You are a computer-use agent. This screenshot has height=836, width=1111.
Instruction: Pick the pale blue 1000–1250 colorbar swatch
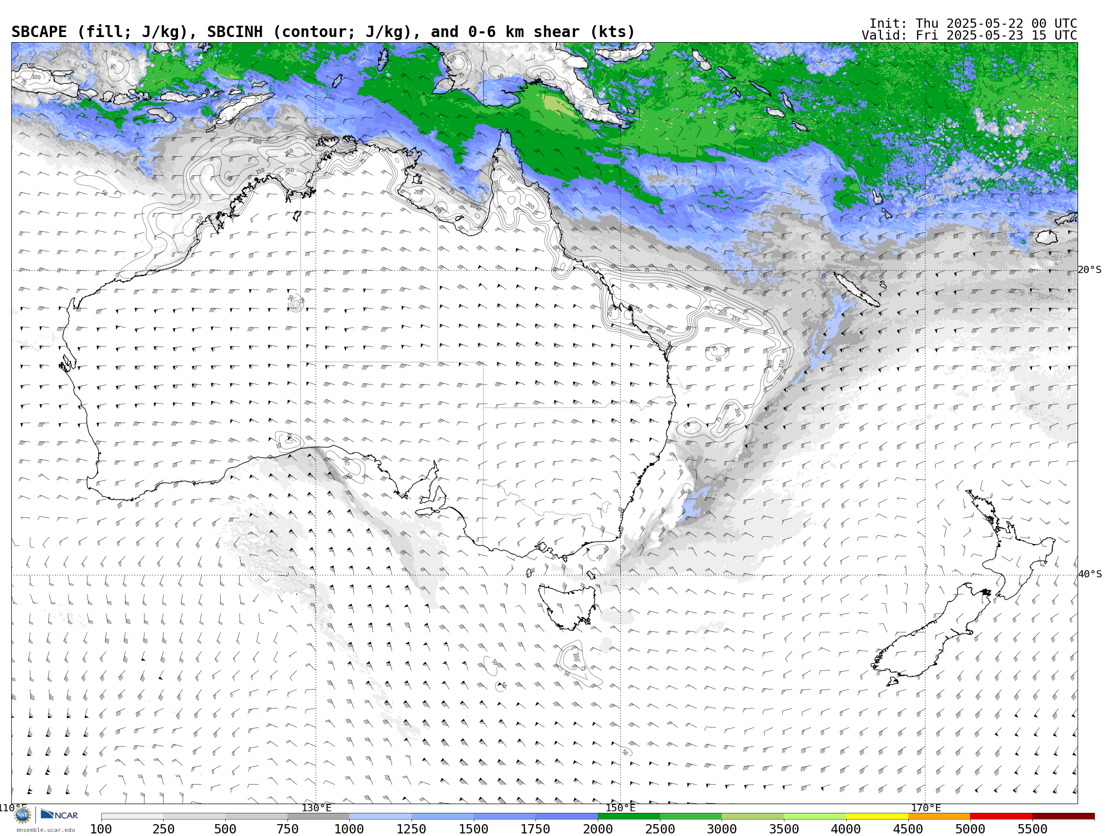coord(380,816)
